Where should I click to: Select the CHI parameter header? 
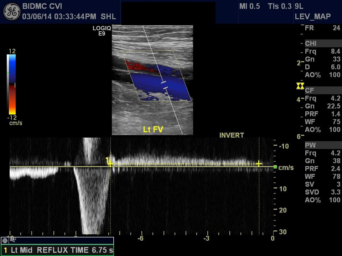(x=311, y=43)
